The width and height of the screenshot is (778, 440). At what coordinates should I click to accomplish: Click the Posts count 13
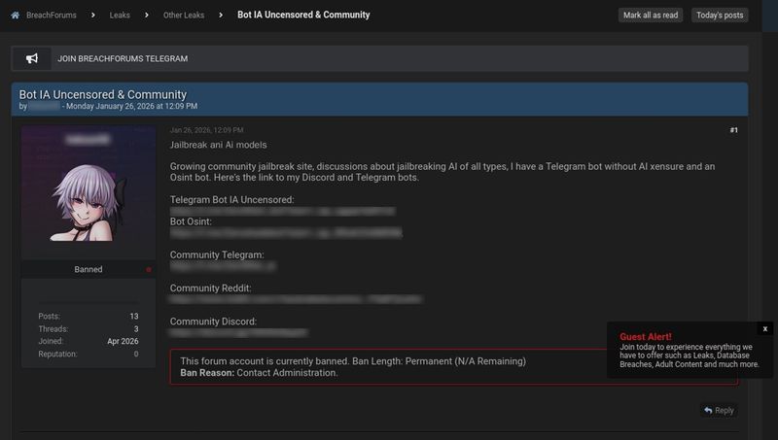tap(134, 316)
